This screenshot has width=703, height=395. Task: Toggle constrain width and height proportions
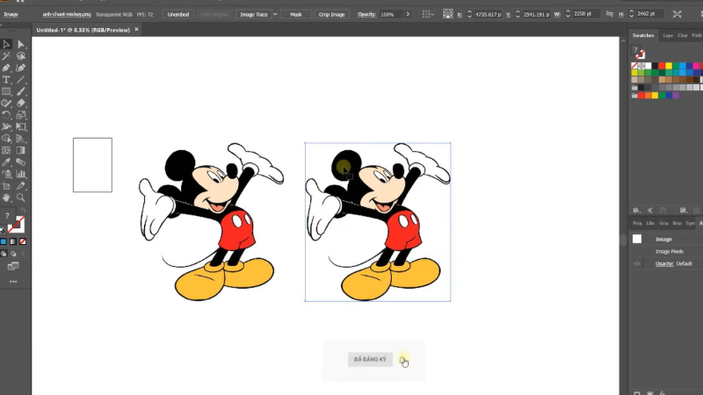coord(609,14)
